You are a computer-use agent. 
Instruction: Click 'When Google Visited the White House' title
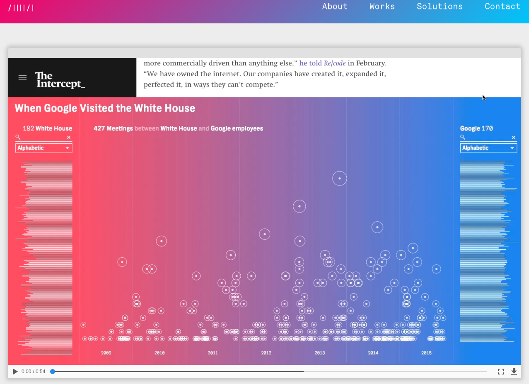click(x=105, y=108)
